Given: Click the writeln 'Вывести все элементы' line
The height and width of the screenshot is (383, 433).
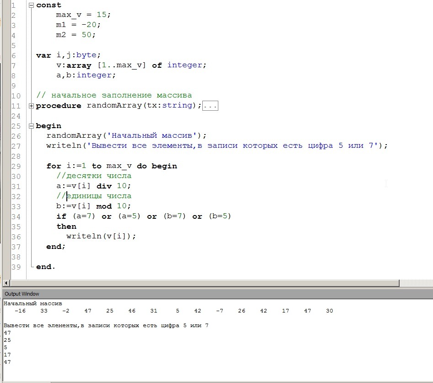Looking at the screenshot, I should coord(217,146).
